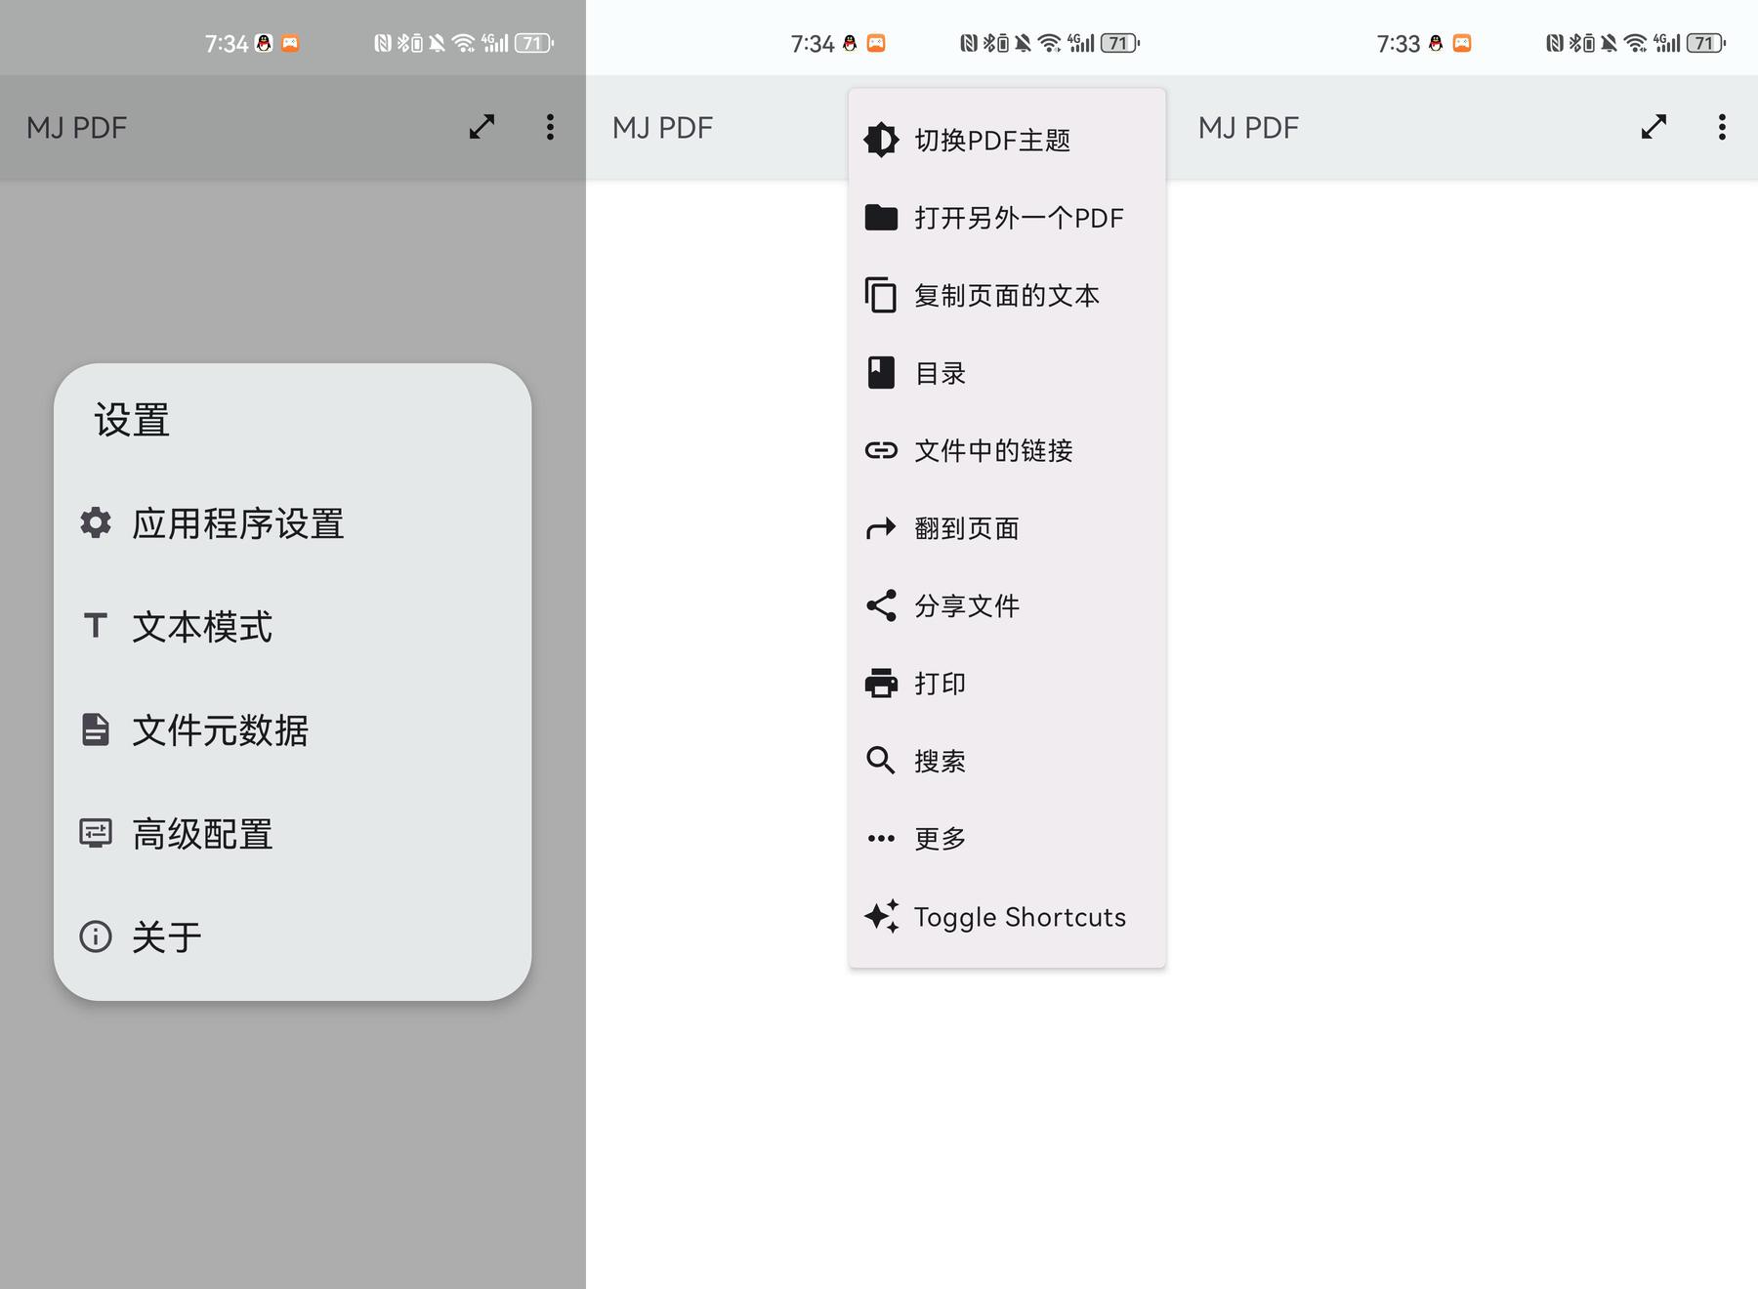Tap the muted bell icon in the right status bar

point(1609,43)
